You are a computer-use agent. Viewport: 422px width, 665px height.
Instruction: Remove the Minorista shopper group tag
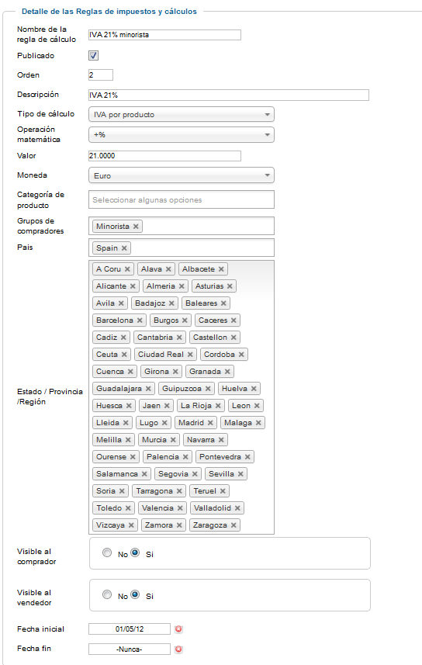pyautogui.click(x=136, y=227)
